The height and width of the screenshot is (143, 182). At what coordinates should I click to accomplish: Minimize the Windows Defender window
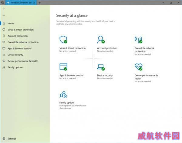pos(163,2)
